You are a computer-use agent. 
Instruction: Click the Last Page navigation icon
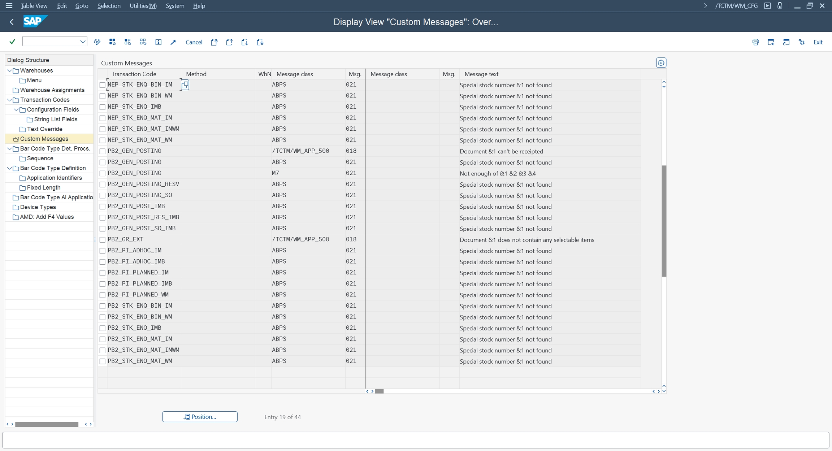260,42
